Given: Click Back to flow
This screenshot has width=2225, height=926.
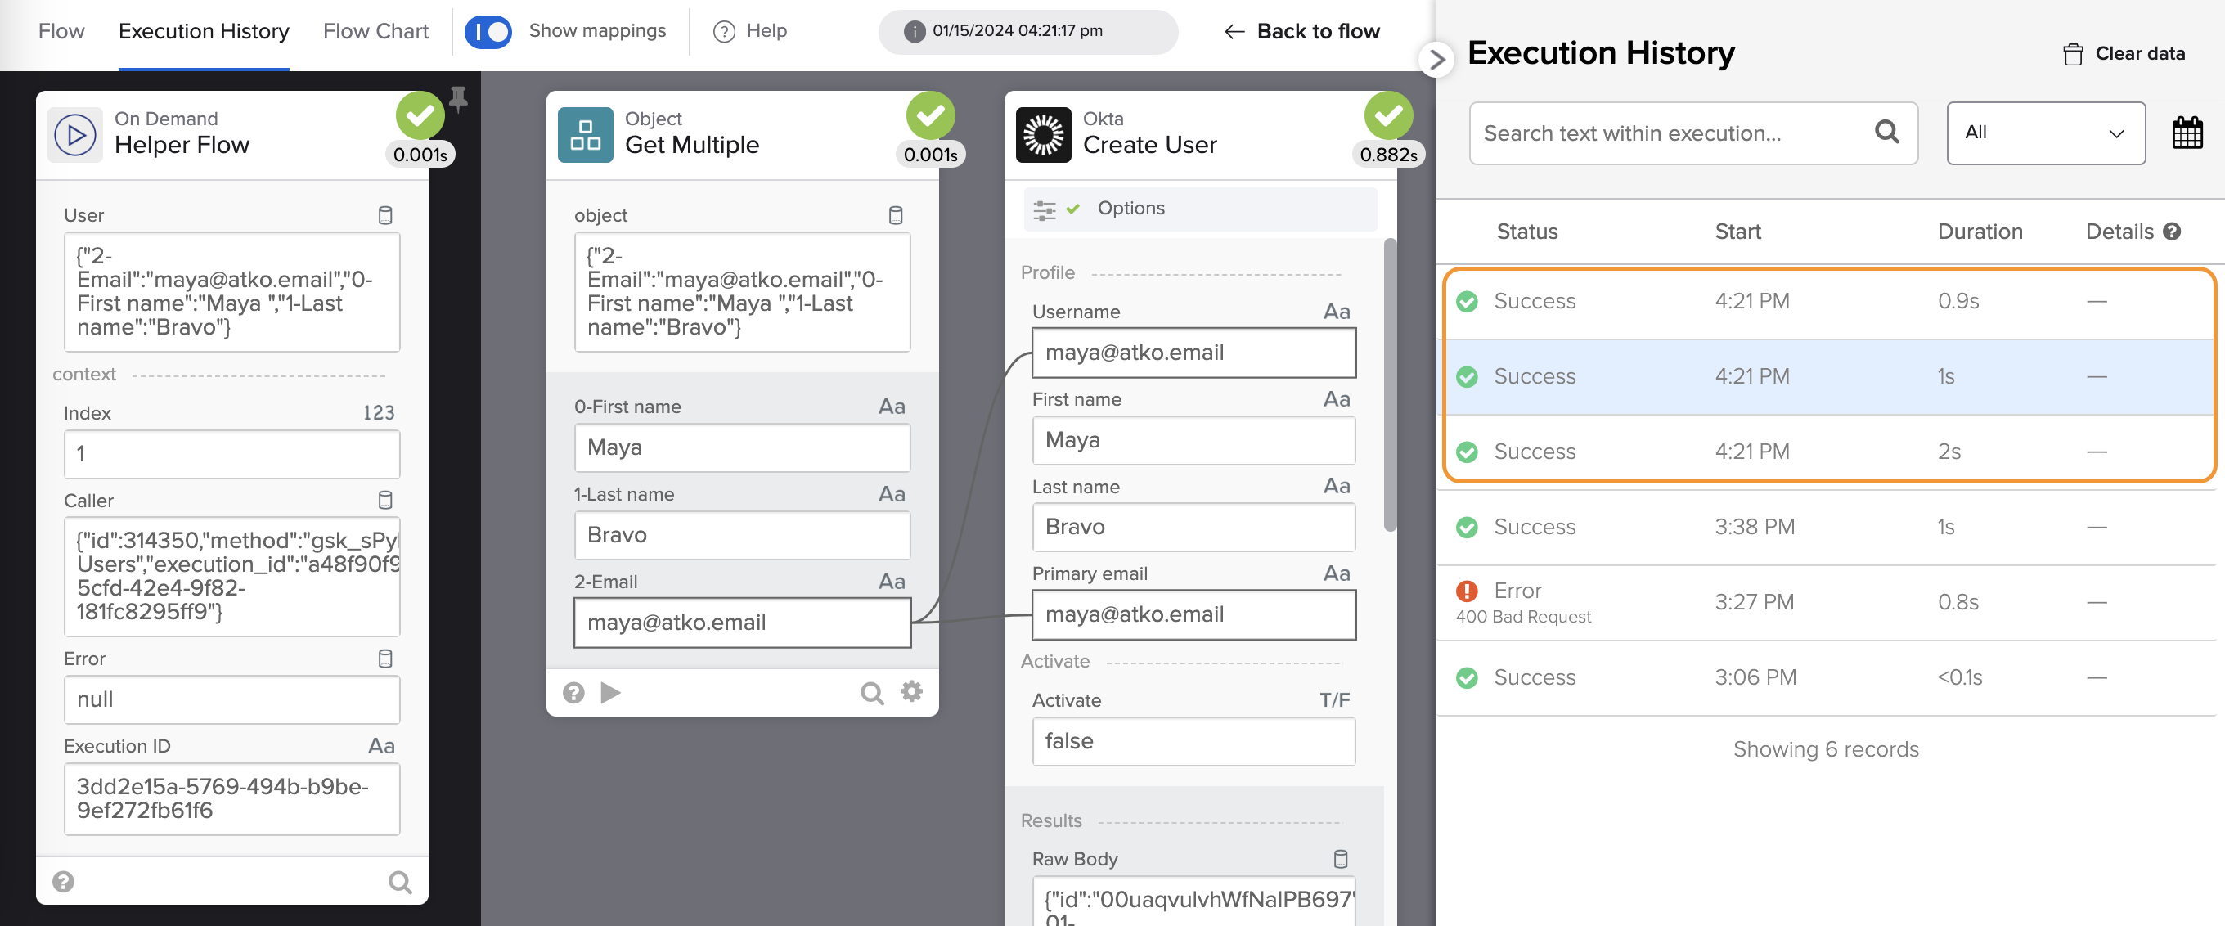Looking at the screenshot, I should point(1301,32).
